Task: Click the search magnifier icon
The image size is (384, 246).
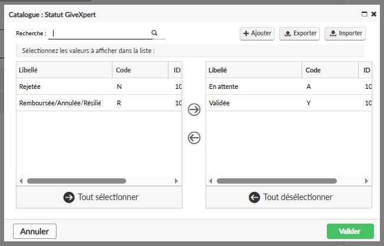Action: click(154, 34)
